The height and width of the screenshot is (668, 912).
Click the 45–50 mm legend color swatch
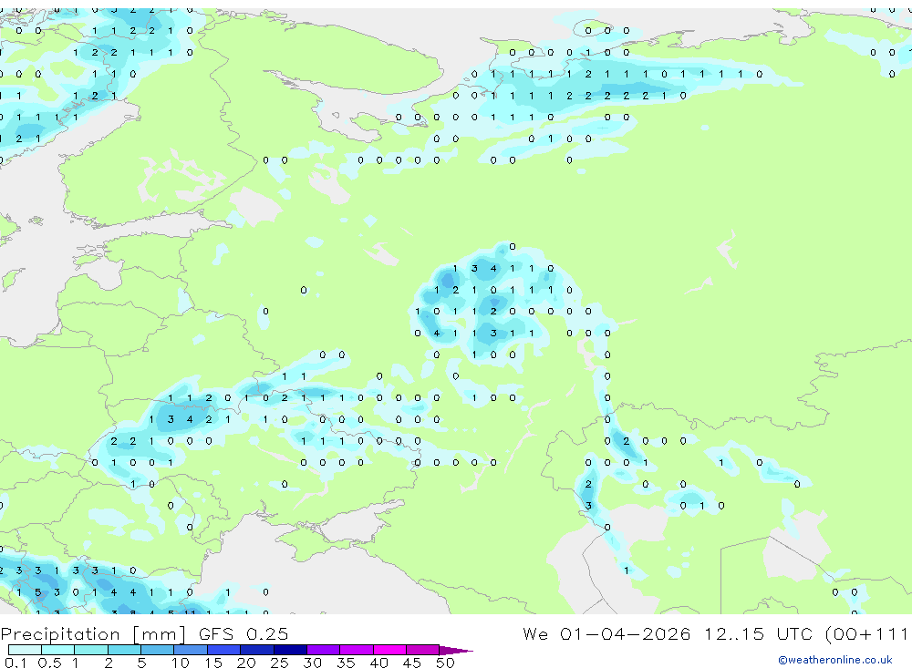[x=423, y=650]
